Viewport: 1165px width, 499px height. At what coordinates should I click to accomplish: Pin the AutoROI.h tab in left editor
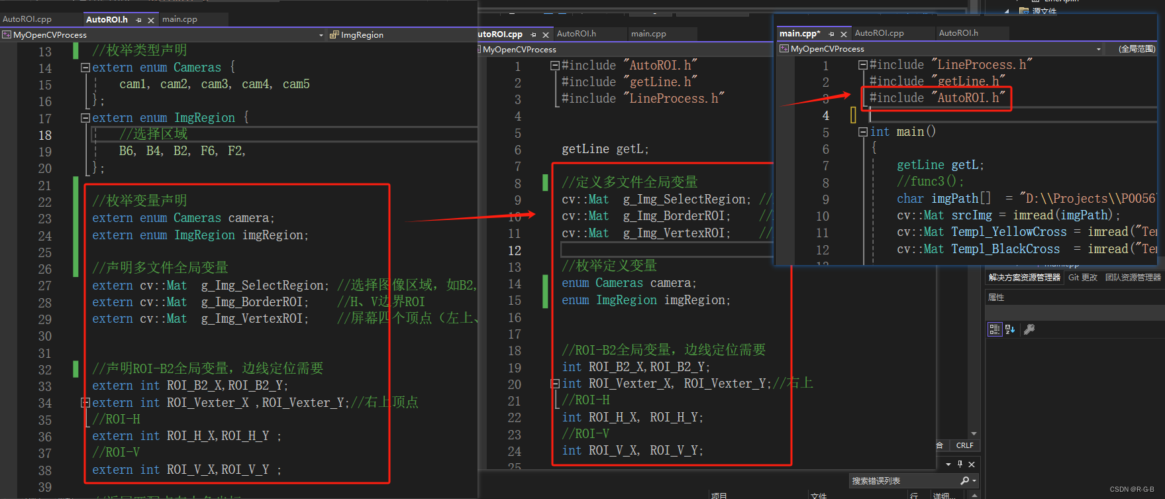pos(138,20)
